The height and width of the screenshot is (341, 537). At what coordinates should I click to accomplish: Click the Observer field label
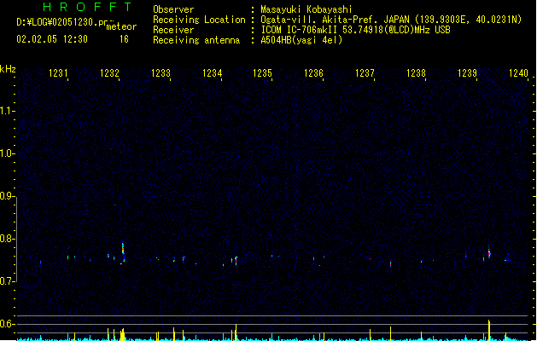click(x=173, y=9)
